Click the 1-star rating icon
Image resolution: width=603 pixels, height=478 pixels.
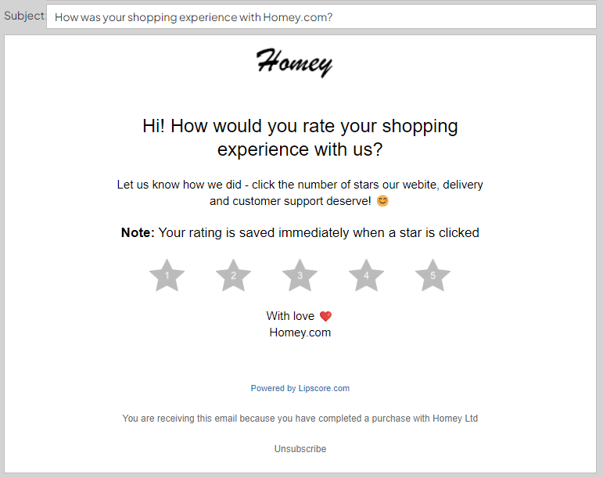(167, 276)
